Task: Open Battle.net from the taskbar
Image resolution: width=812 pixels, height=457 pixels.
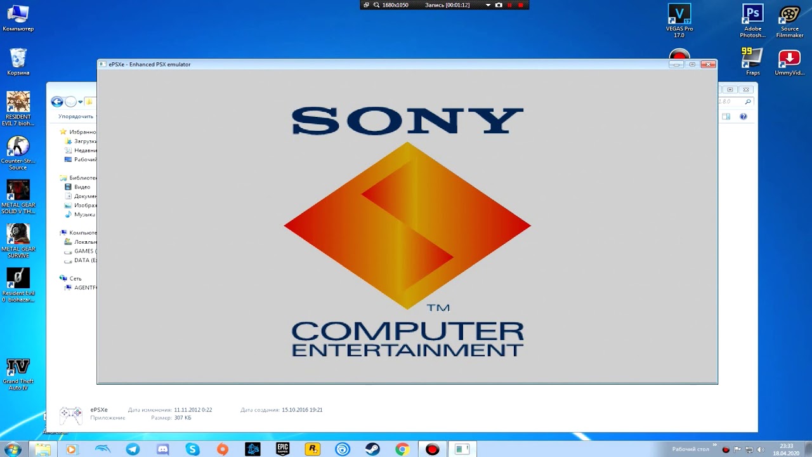Action: coord(252,449)
